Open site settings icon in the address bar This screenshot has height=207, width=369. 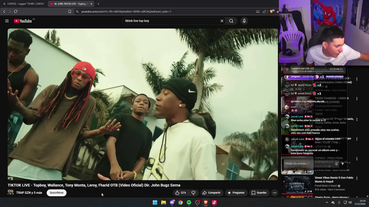click(77, 11)
